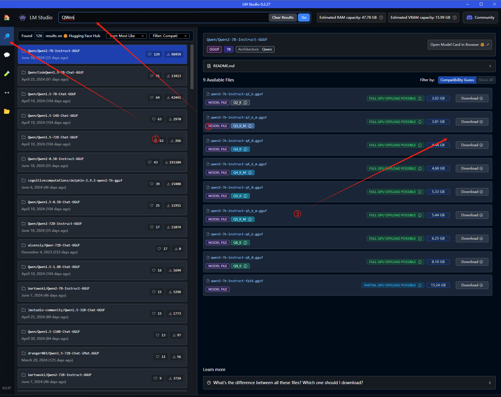
Task: Download qwen2-7b-instruct-fp16.gguf
Action: pos(472,285)
